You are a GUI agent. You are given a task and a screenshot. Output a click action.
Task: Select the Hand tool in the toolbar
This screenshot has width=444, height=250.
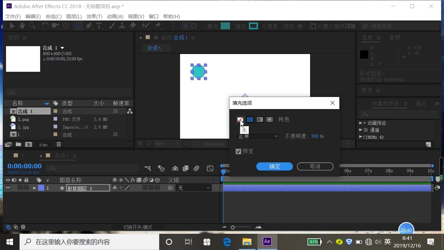[22, 26]
